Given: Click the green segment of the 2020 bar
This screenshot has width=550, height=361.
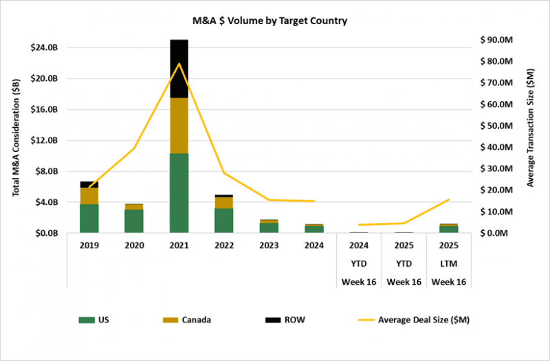Looking at the screenshot, I should click(x=135, y=221).
